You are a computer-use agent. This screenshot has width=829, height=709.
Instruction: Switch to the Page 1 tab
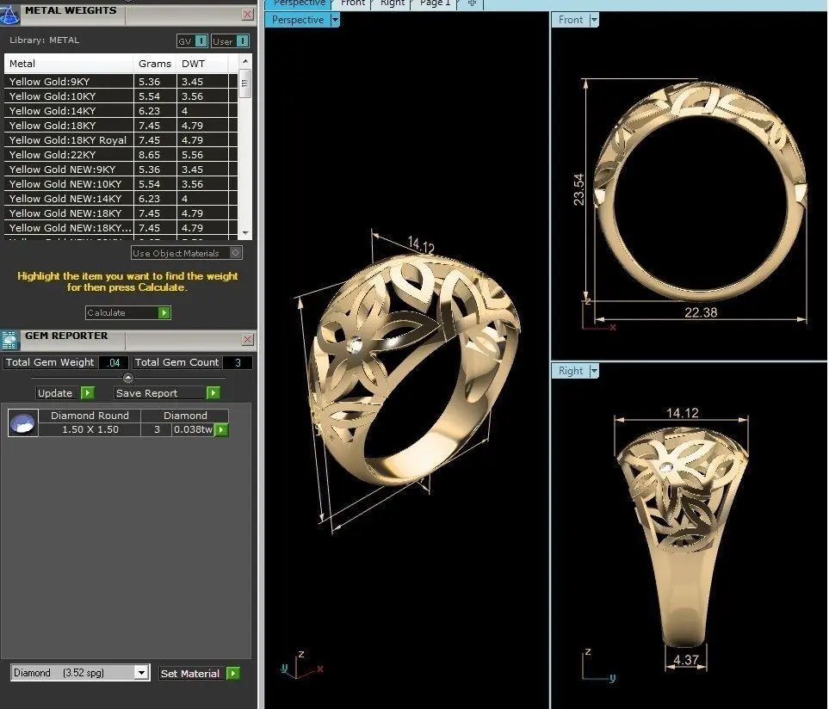[x=435, y=3]
